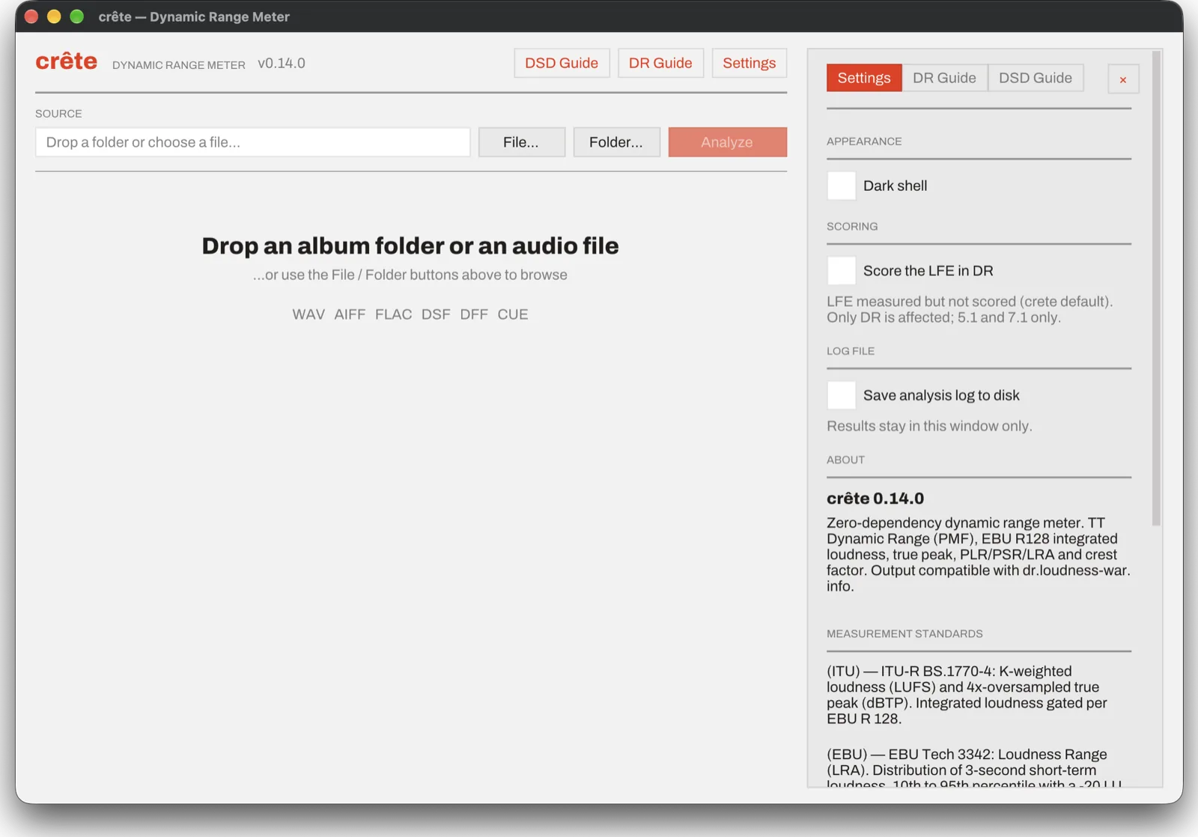Click the '...or use the File / Folder buttons' hint
The height and width of the screenshot is (837, 1198).
coord(410,275)
